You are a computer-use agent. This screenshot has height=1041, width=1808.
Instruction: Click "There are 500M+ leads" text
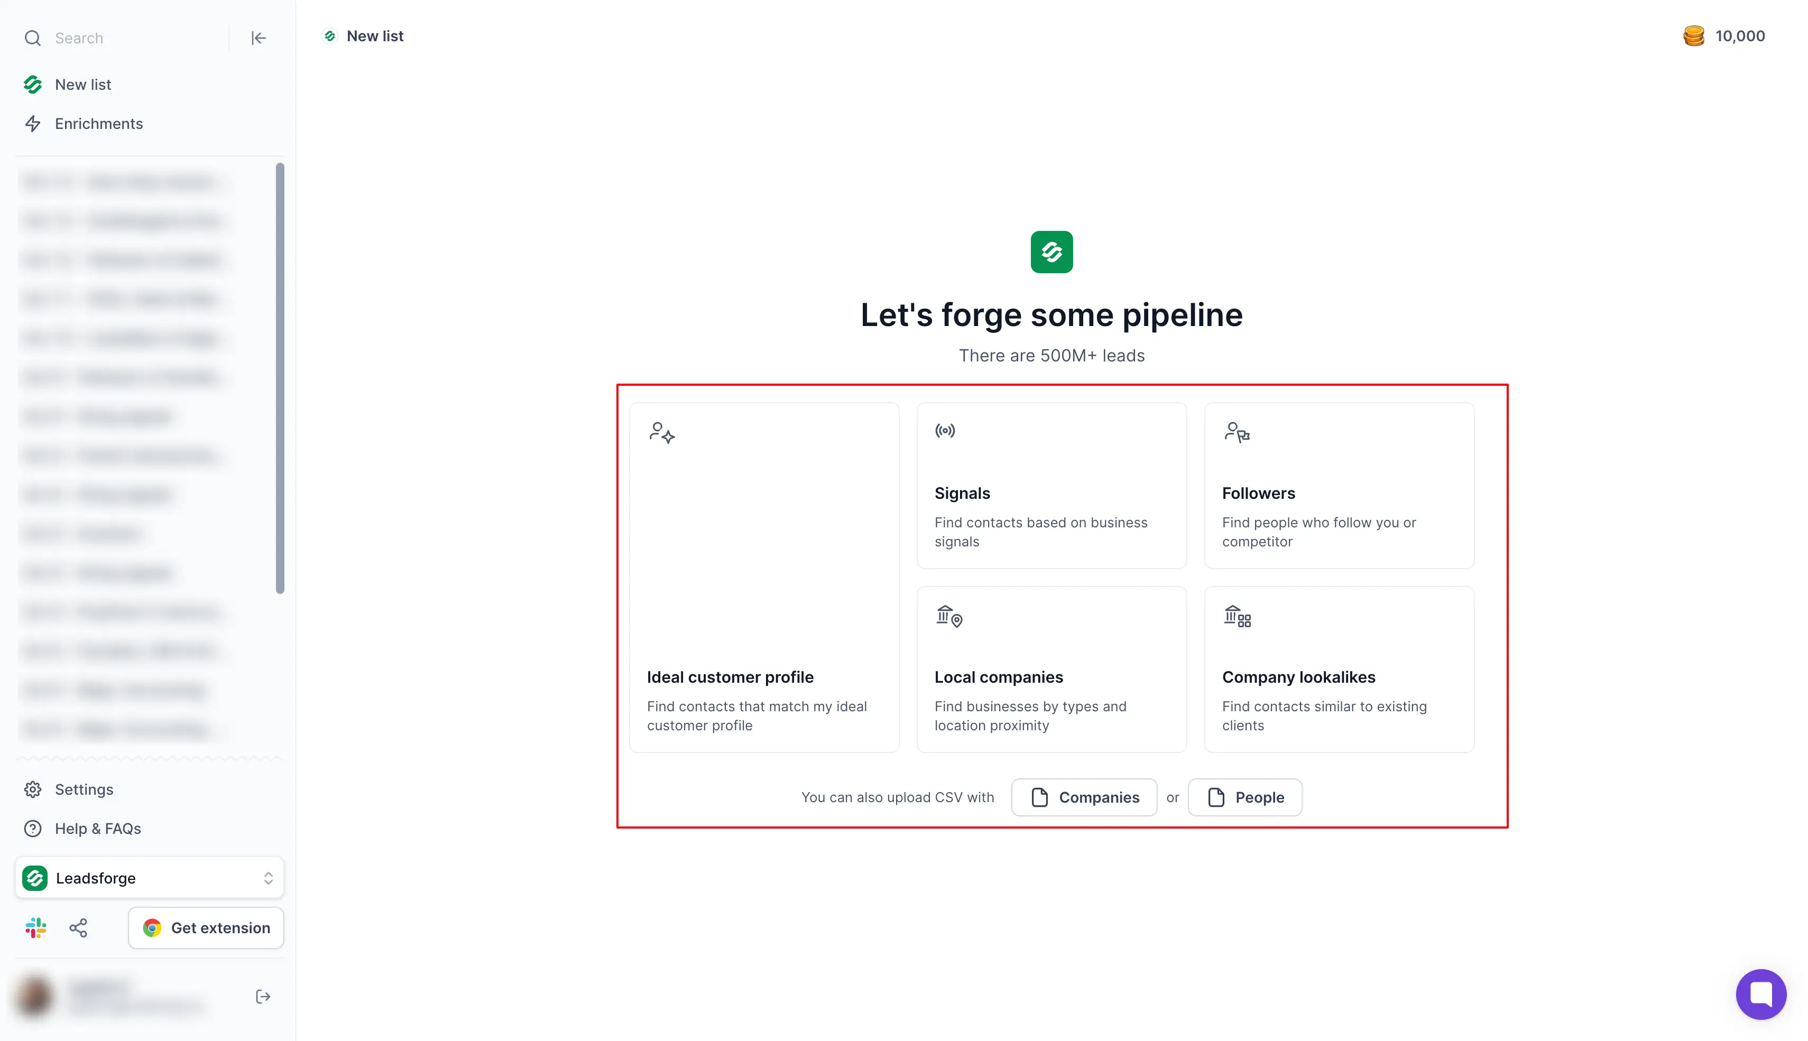[x=1051, y=355]
